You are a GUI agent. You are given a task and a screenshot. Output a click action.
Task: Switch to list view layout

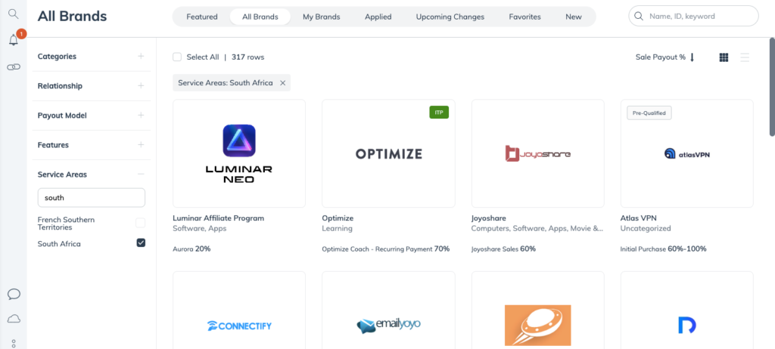(745, 57)
